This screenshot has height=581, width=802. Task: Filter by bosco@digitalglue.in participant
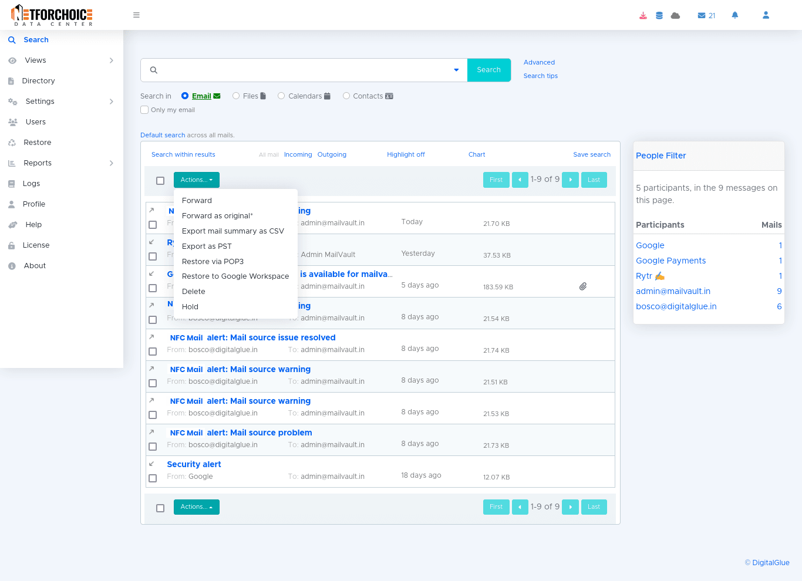coord(676,306)
